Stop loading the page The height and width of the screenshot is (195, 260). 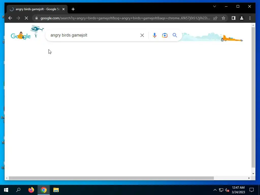26,18
